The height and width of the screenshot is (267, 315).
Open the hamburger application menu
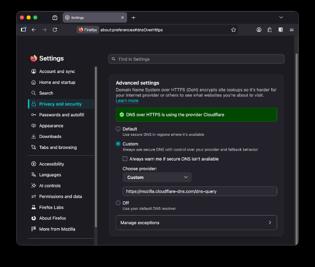[x=291, y=30]
